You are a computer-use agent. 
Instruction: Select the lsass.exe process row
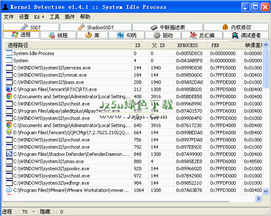(x=133, y=82)
